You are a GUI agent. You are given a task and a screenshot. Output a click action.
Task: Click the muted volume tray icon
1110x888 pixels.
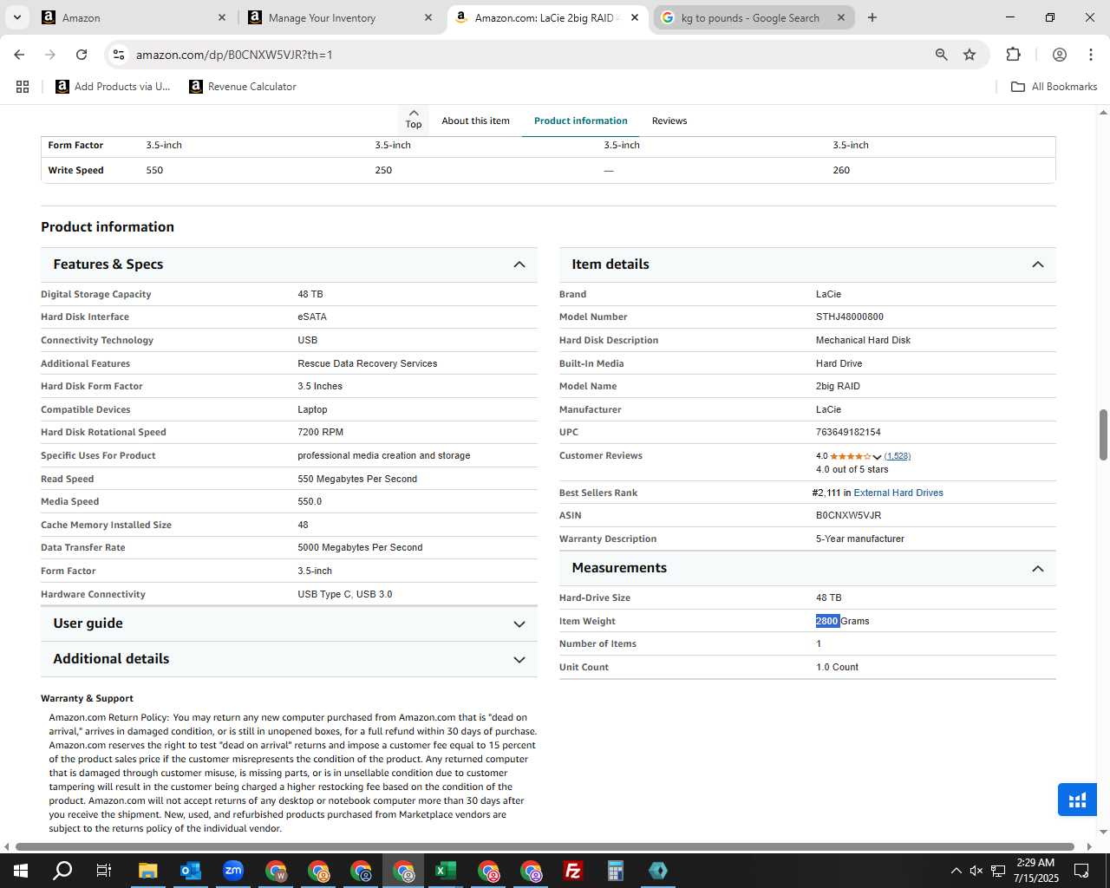(x=976, y=871)
